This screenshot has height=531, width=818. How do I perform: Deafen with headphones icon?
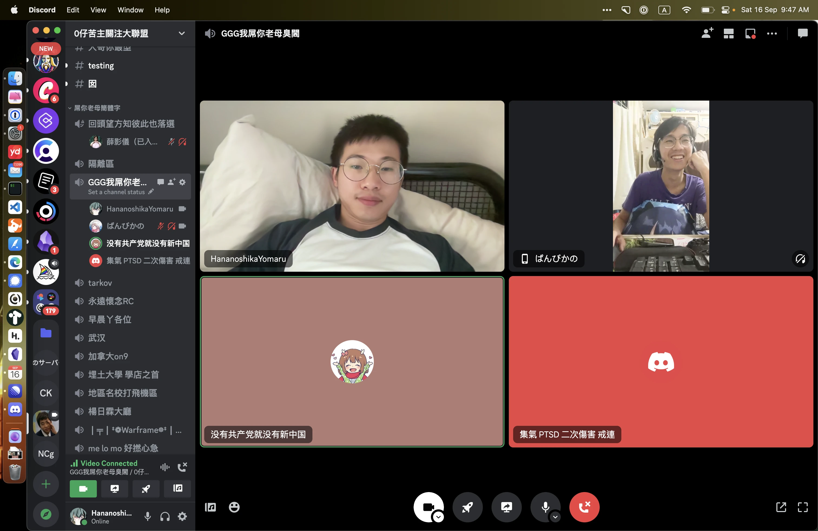point(165,516)
